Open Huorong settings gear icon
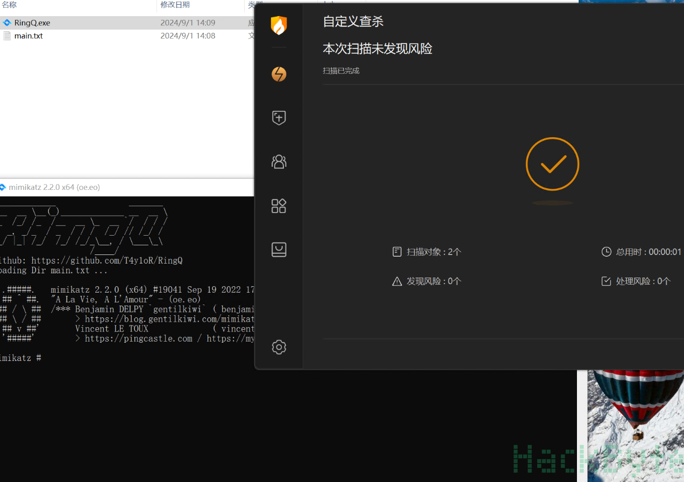This screenshot has height=482, width=684. (279, 347)
